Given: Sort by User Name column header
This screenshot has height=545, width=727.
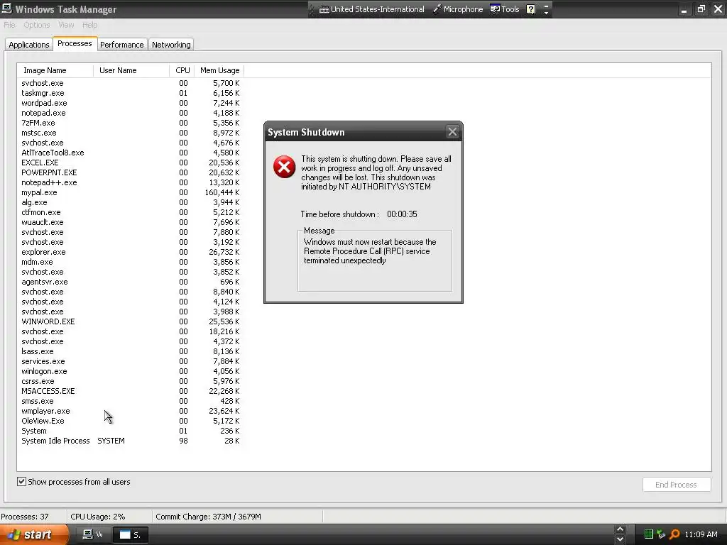Looking at the screenshot, I should point(131,70).
